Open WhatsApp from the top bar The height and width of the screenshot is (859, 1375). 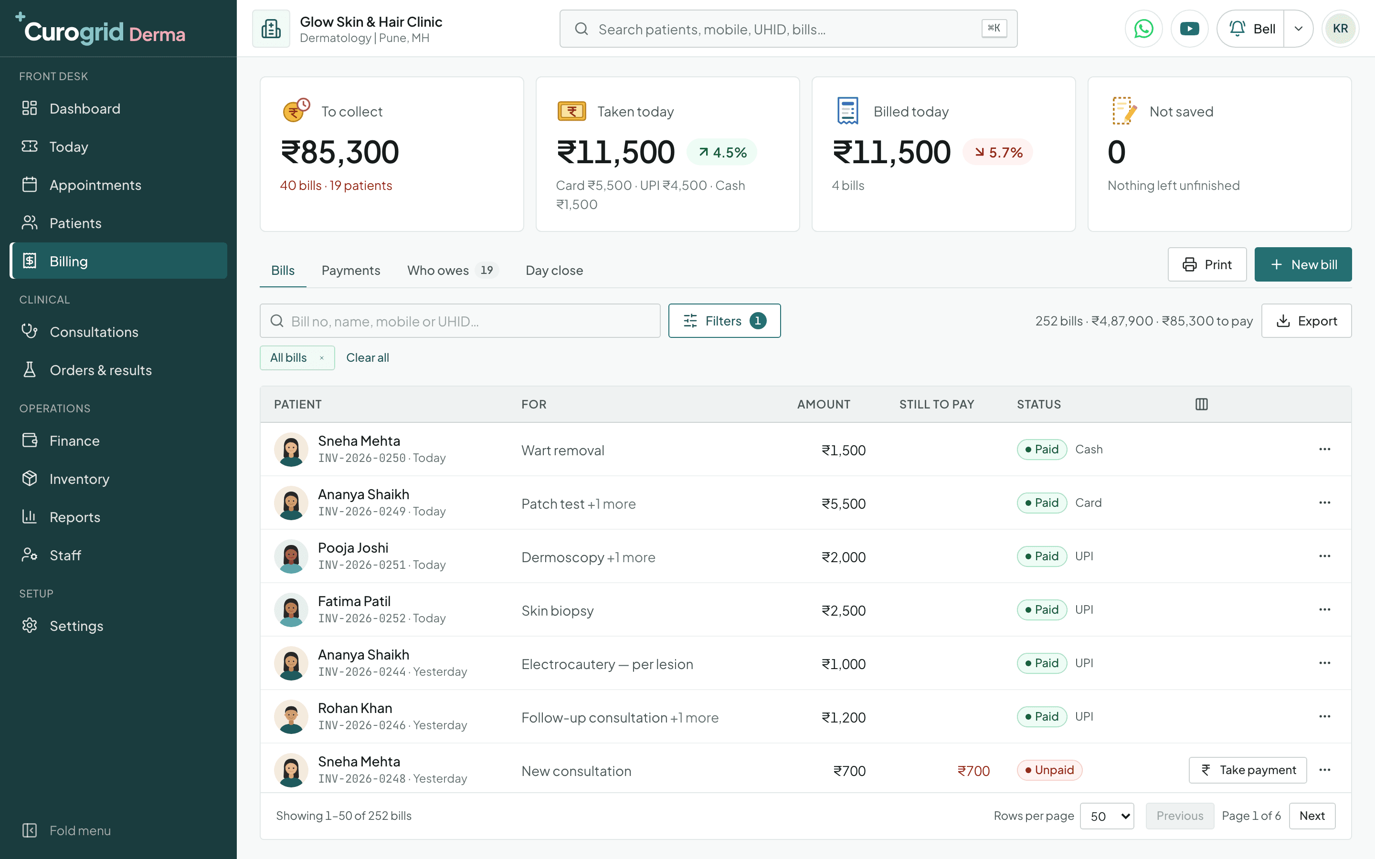1143,29
